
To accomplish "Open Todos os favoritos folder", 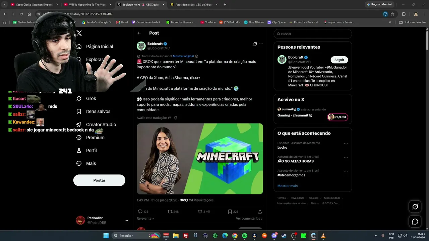I will pyautogui.click(x=412, y=22).
